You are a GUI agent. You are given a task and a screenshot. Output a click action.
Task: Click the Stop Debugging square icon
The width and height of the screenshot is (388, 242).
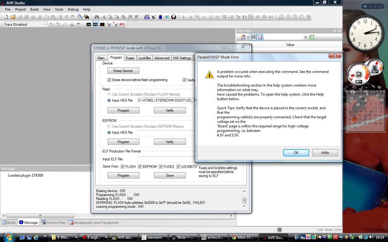tap(191, 17)
